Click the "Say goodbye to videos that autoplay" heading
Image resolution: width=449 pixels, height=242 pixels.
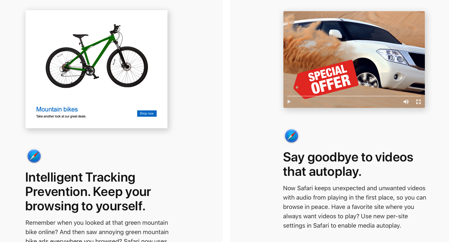[x=348, y=164]
